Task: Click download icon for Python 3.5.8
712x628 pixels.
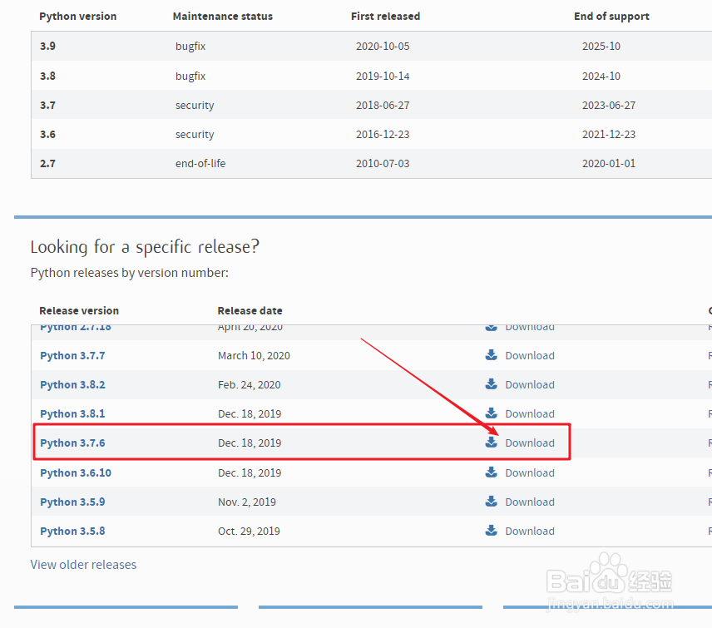Action: (491, 531)
